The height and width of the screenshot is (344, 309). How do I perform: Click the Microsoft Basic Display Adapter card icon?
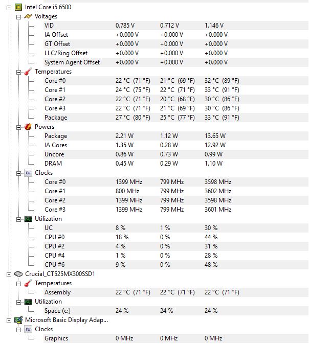click(18, 320)
